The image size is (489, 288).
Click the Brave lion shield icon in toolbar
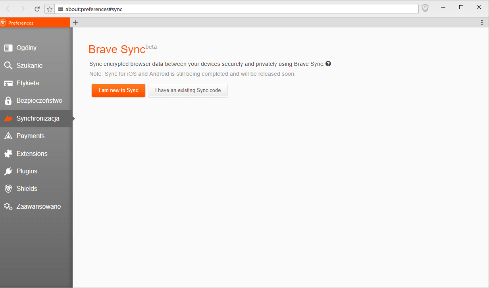pyautogui.click(x=425, y=8)
